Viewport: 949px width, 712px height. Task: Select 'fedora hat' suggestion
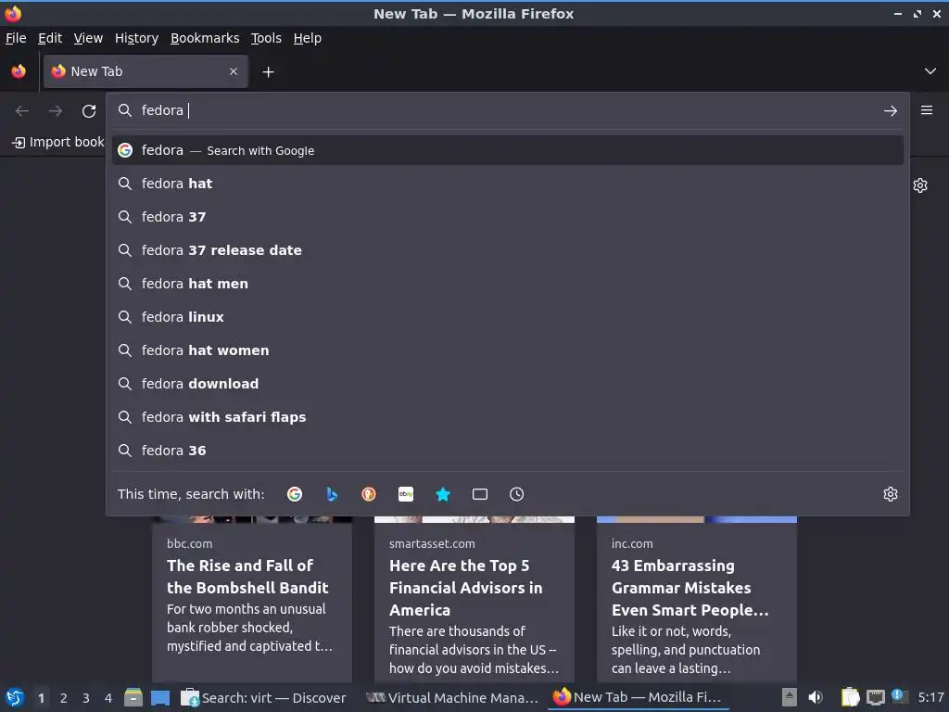tap(507, 184)
